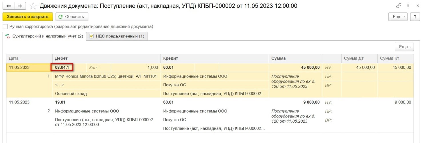
Task: Open help with the question mark button
Action: [x=415, y=17]
